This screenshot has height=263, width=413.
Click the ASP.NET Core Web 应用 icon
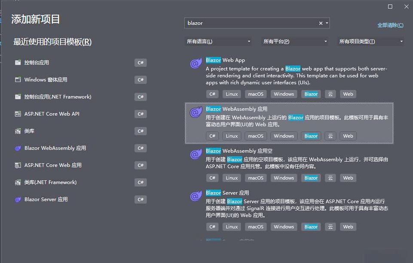18,165
